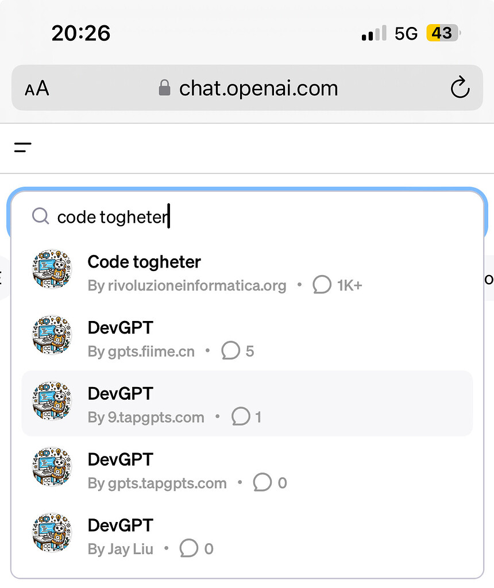Viewport: 494px width, 588px height.
Task: Tap the comment icon showing 1 for 9.tapgpts.com
Action: [x=241, y=417]
